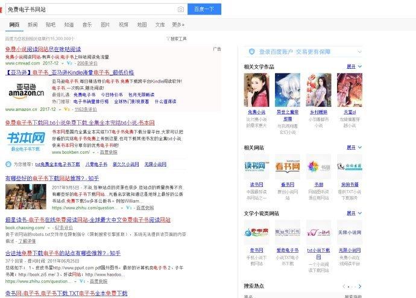Open the 有哪些好的电子书下载网站推荐 Zhihu result
This screenshot has width=416, height=298.
tap(52, 179)
